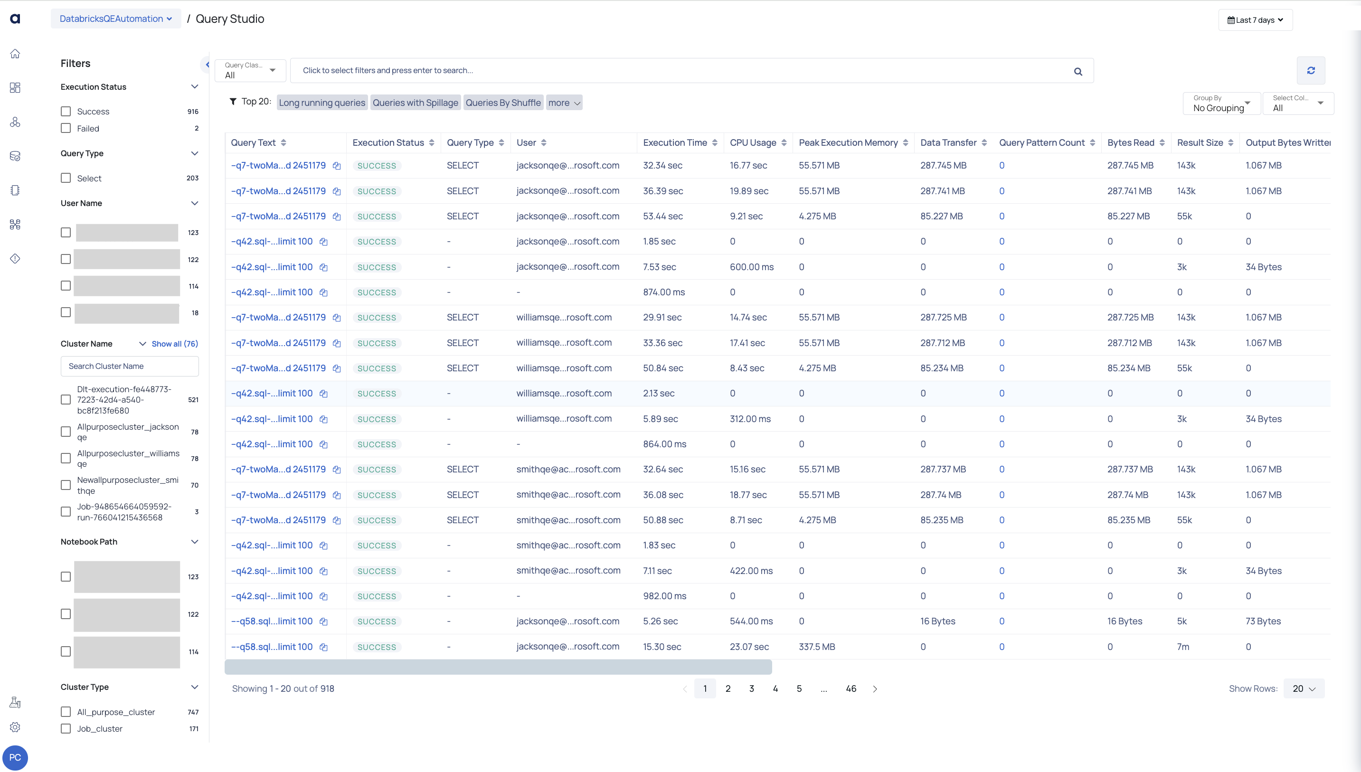This screenshot has height=772, width=1361.
Task: Check the Success execution status filter
Action: [66, 112]
